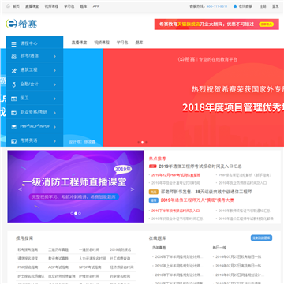This screenshot has height=284, width=284.
Task: Open the hamburger menu icon beside 课程中心
Action: [x=14, y=44]
